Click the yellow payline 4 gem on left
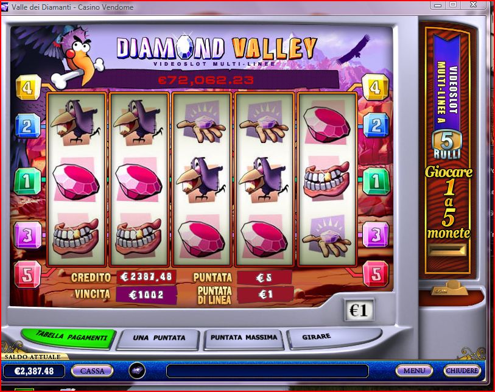 tap(28, 88)
